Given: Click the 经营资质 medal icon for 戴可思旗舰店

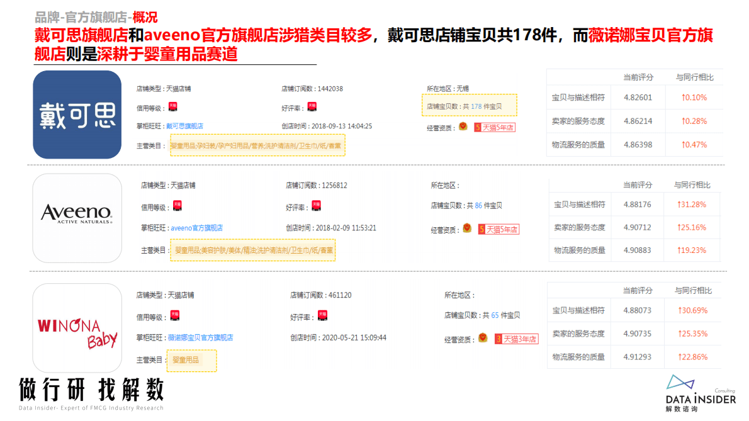Looking at the screenshot, I should [x=463, y=126].
